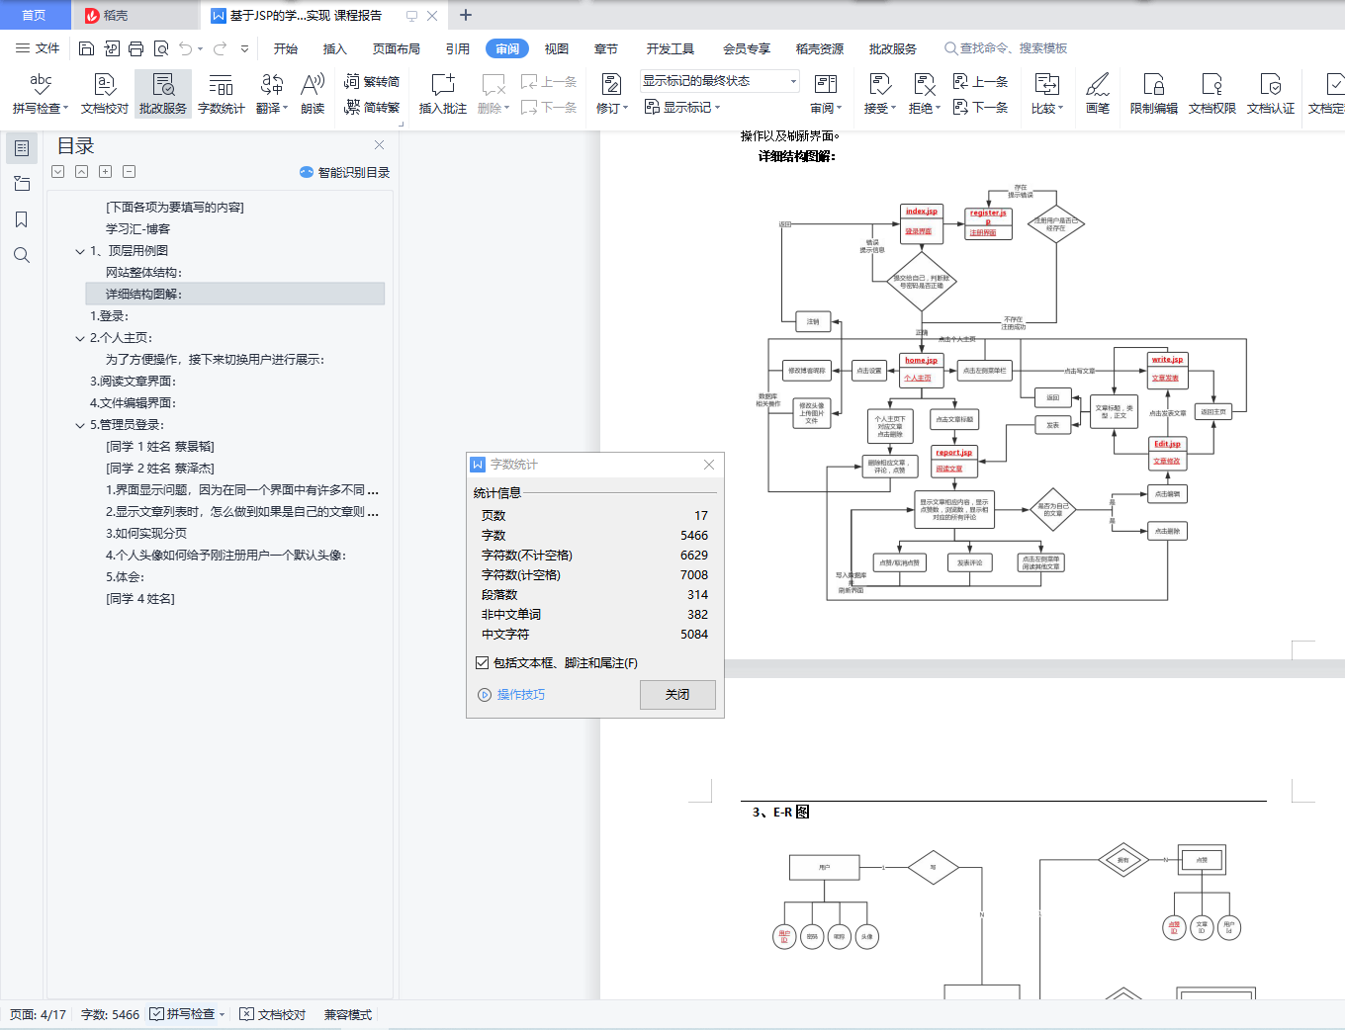
Task: Click 插入批注 to insert a comment
Action: click(443, 94)
